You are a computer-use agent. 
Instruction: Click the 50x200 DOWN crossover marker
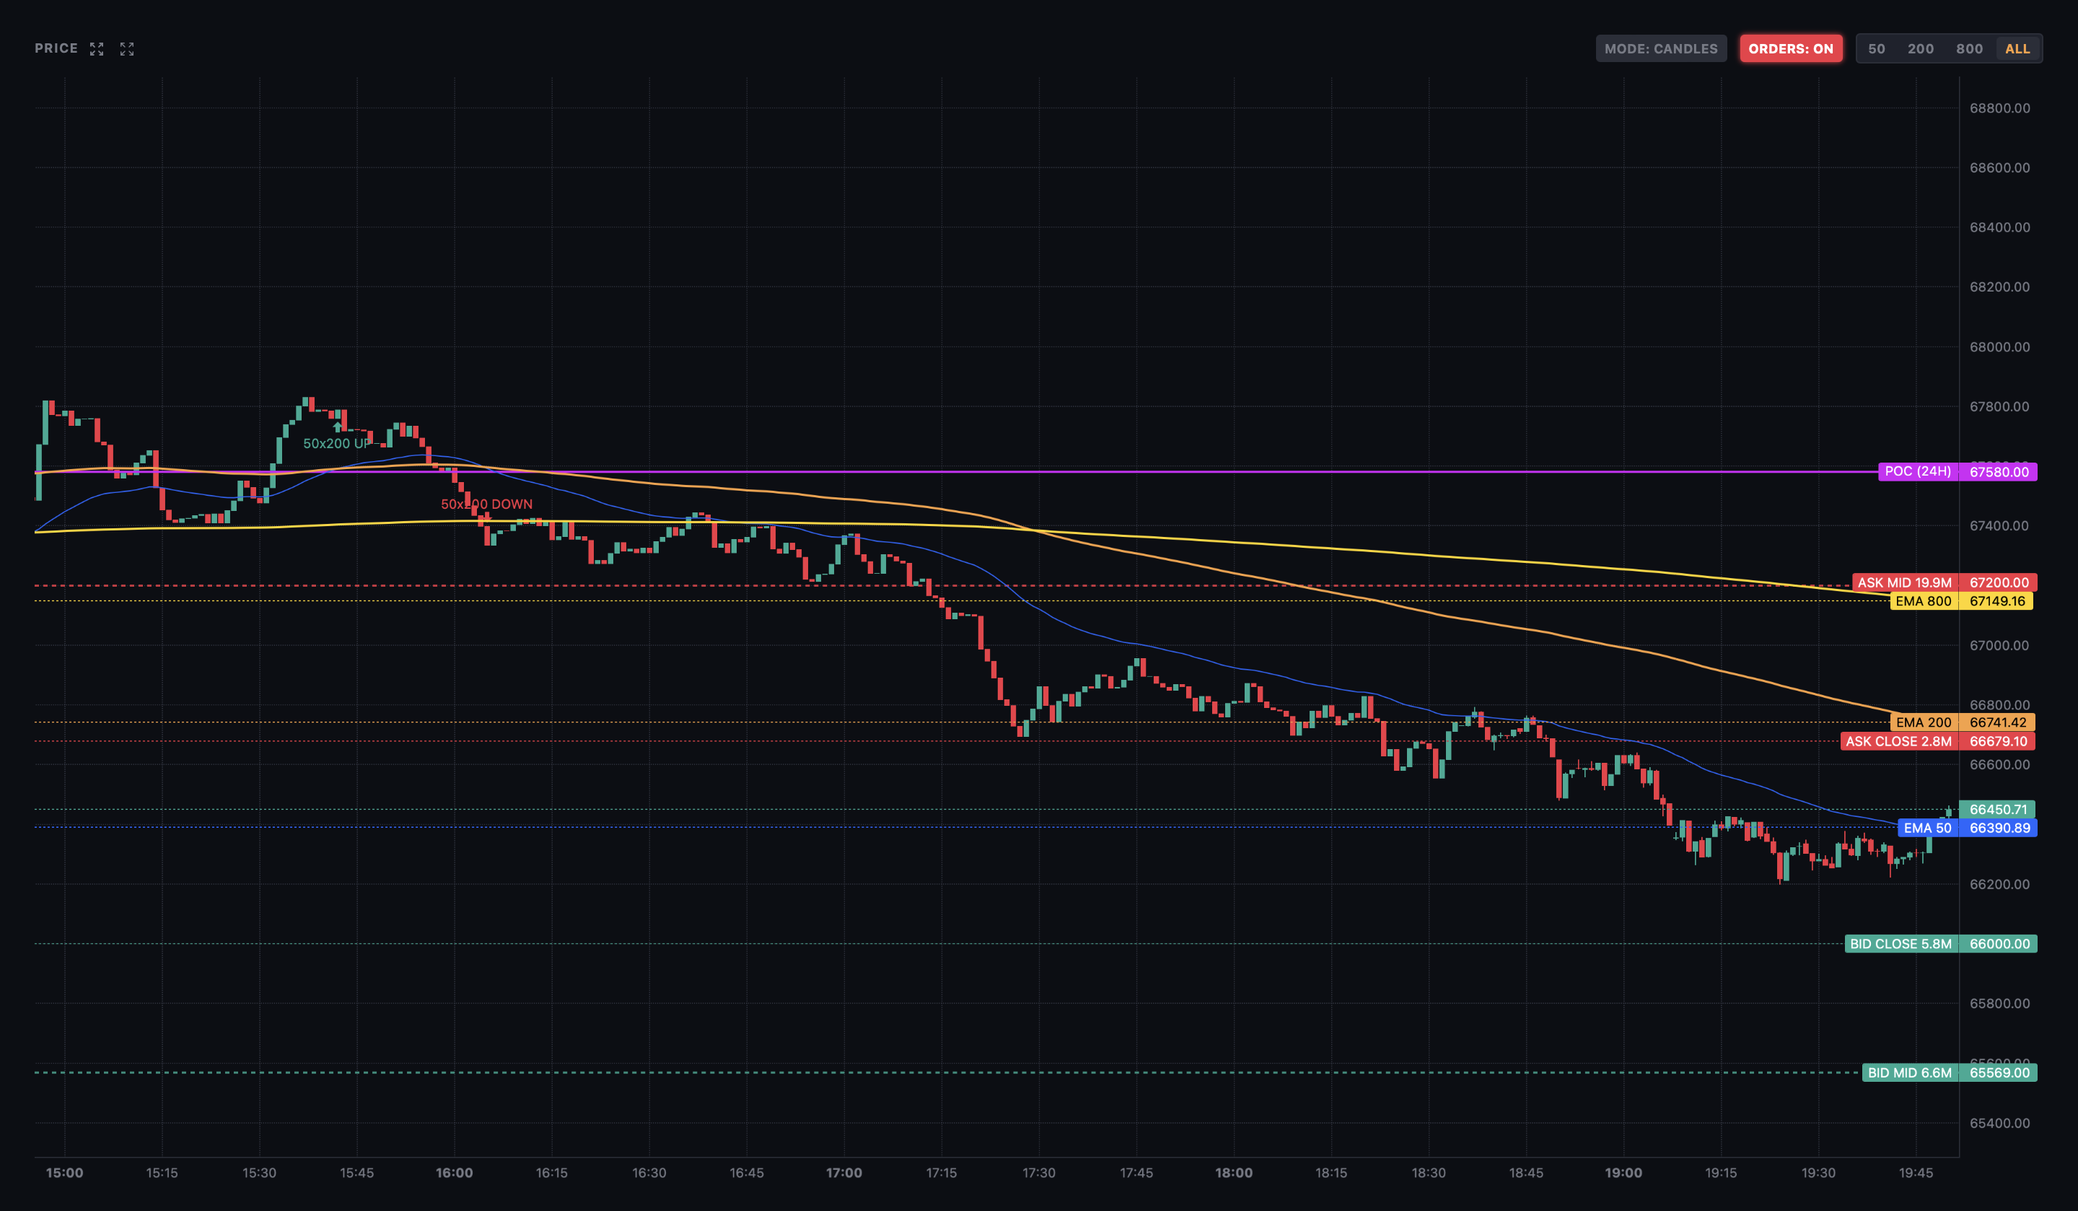click(x=486, y=504)
